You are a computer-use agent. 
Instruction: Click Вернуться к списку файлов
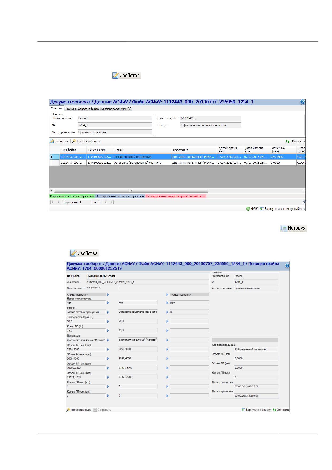click(282, 209)
